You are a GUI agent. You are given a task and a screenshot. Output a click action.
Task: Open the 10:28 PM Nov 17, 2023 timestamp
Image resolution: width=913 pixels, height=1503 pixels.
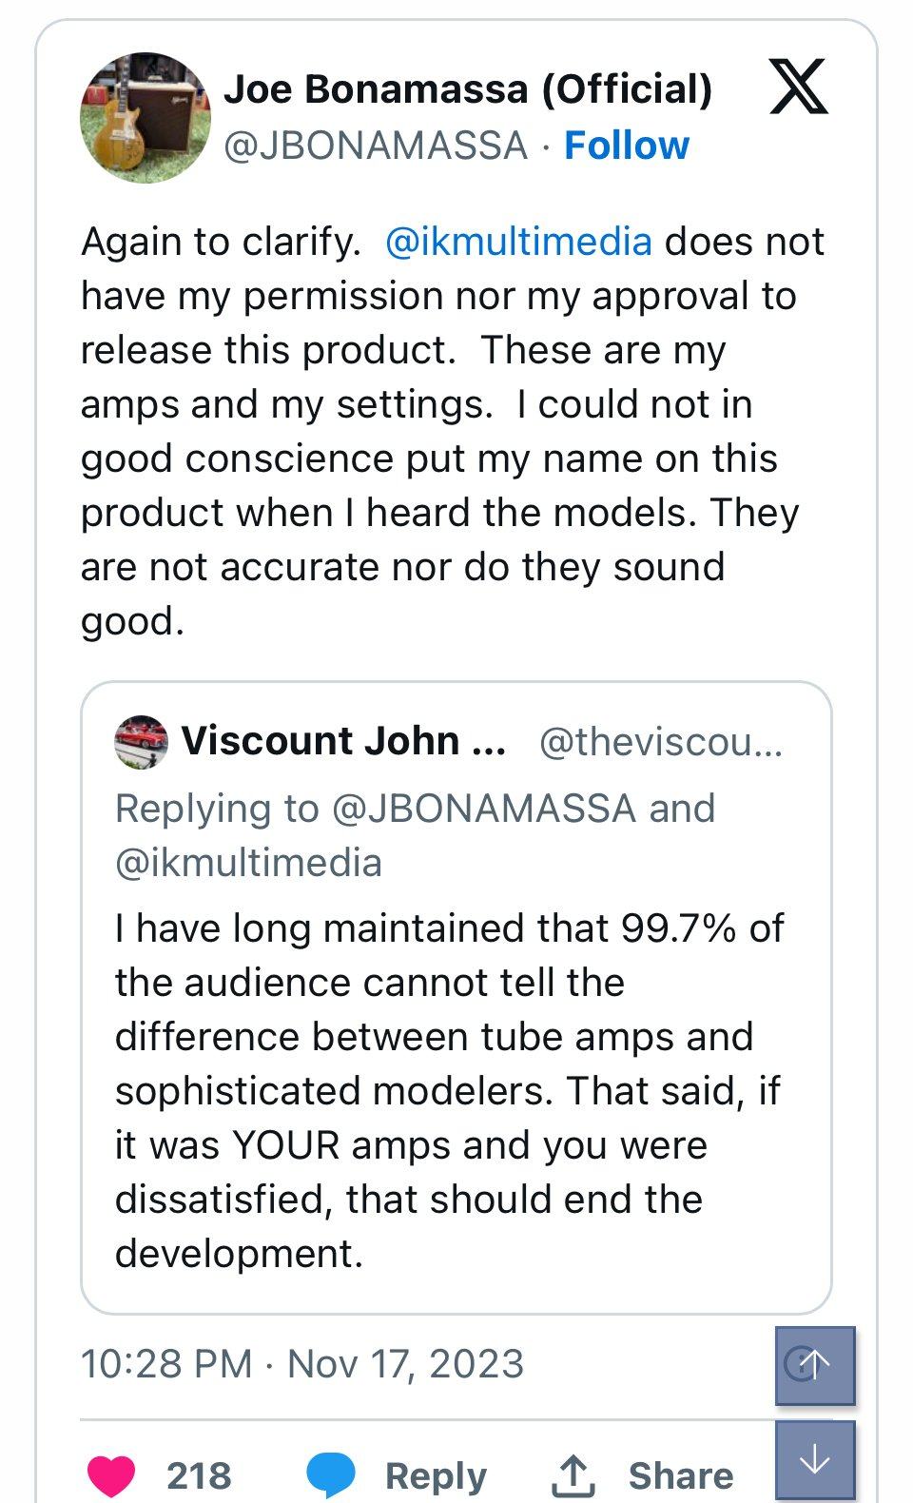[301, 1363]
